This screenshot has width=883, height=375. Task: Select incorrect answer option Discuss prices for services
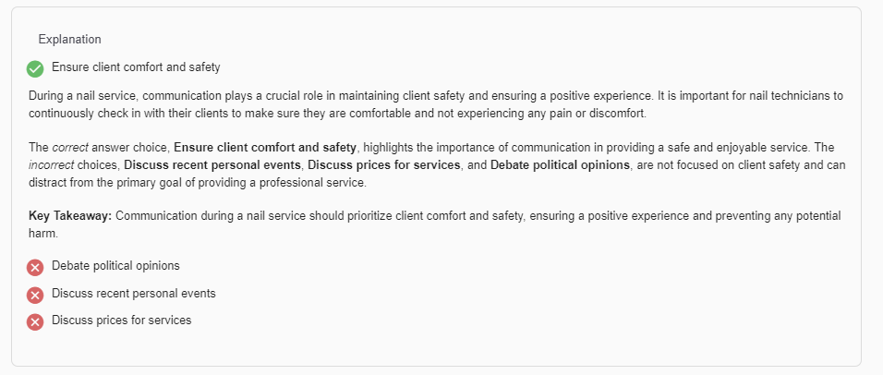[x=121, y=321]
